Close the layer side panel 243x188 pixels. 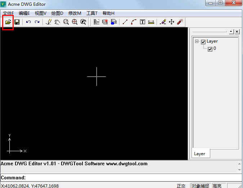[x=237, y=32]
